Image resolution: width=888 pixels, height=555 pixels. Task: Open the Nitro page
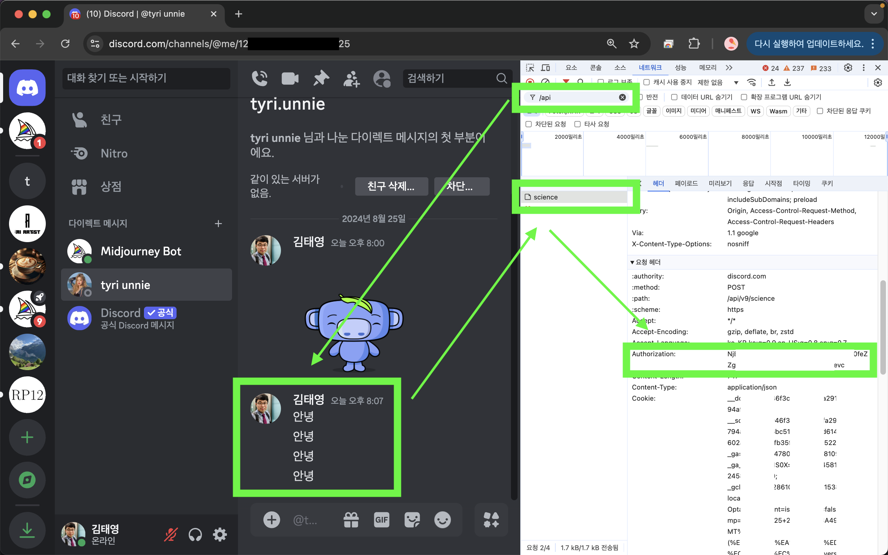[146, 153]
